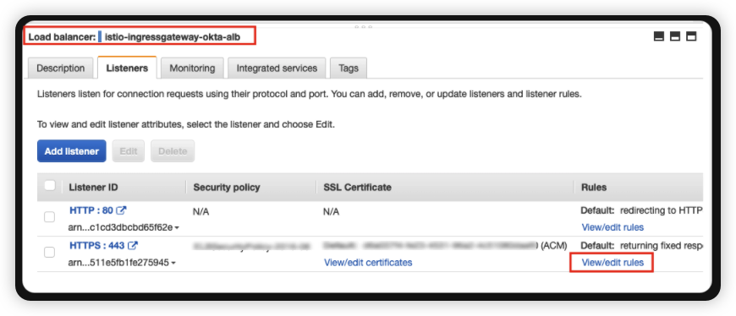Tick the HTTPS : 443 listener checkbox
Image resolution: width=736 pixels, height=316 pixels.
49,253
